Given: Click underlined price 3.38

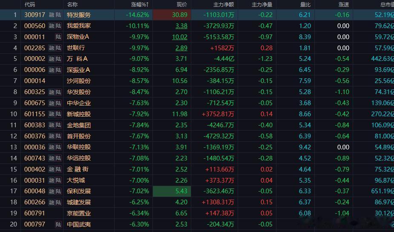Looking at the screenshot, I should click(x=181, y=26).
